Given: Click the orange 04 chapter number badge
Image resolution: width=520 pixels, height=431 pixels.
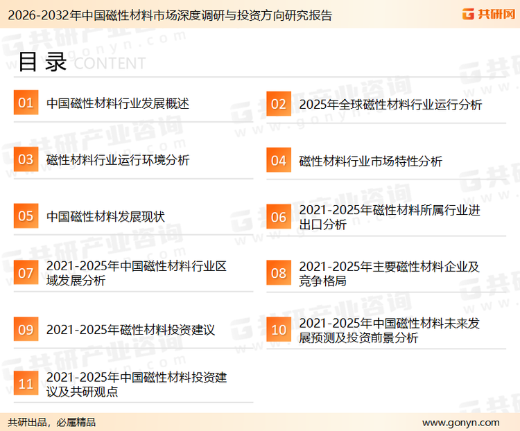Looking at the screenshot, I should [278, 161].
